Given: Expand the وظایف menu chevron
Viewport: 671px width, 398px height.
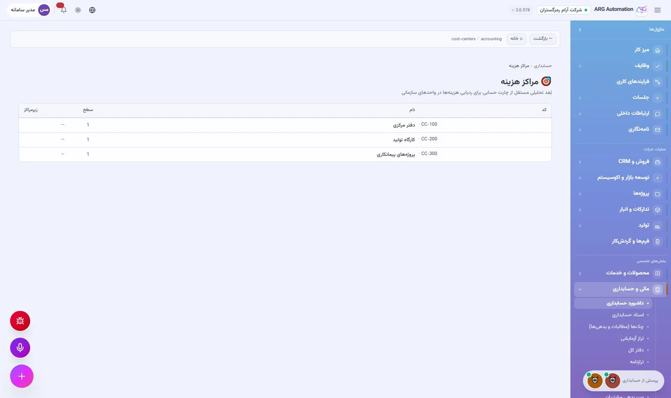Looking at the screenshot, I should pos(580,66).
